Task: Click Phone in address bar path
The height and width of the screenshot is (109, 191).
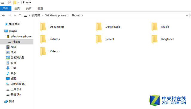Action: (x=76, y=15)
